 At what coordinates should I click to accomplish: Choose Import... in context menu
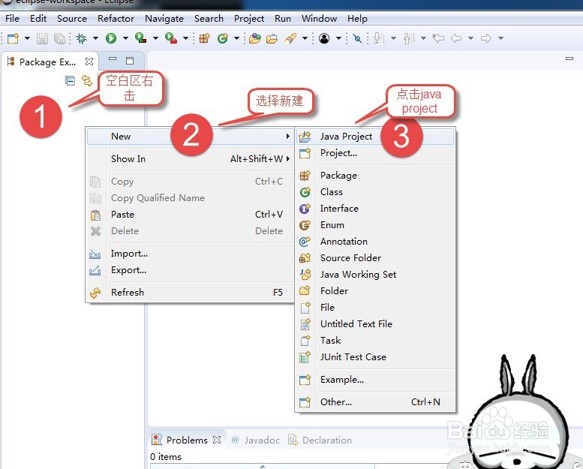pos(190,254)
